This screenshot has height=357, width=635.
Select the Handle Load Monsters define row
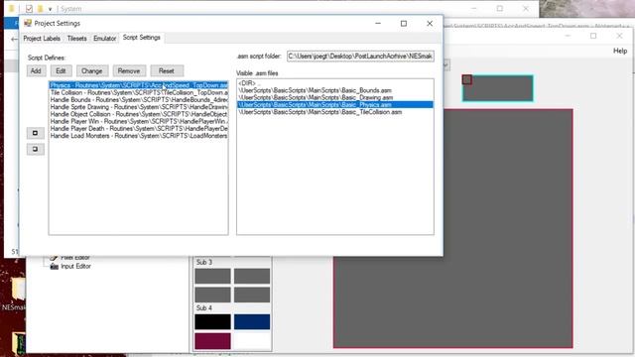click(x=139, y=136)
